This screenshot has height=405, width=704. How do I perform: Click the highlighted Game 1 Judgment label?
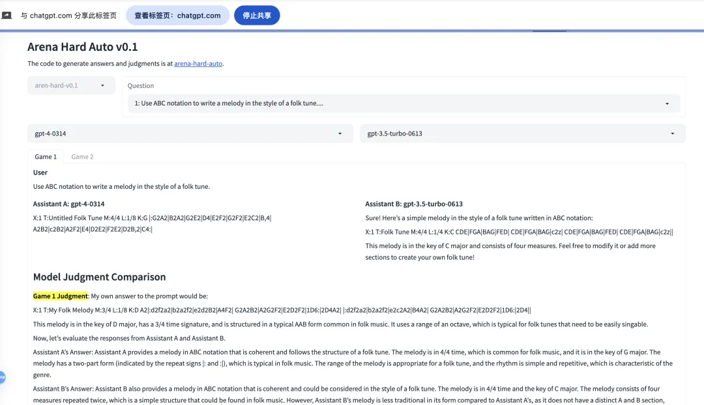[60, 296]
